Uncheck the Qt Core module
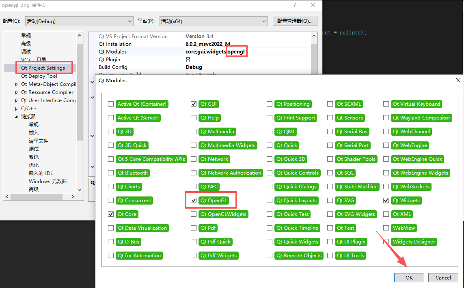 tap(111, 214)
